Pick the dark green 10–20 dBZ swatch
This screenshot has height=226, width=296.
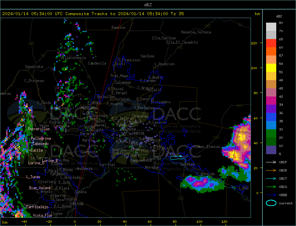coord(271,141)
